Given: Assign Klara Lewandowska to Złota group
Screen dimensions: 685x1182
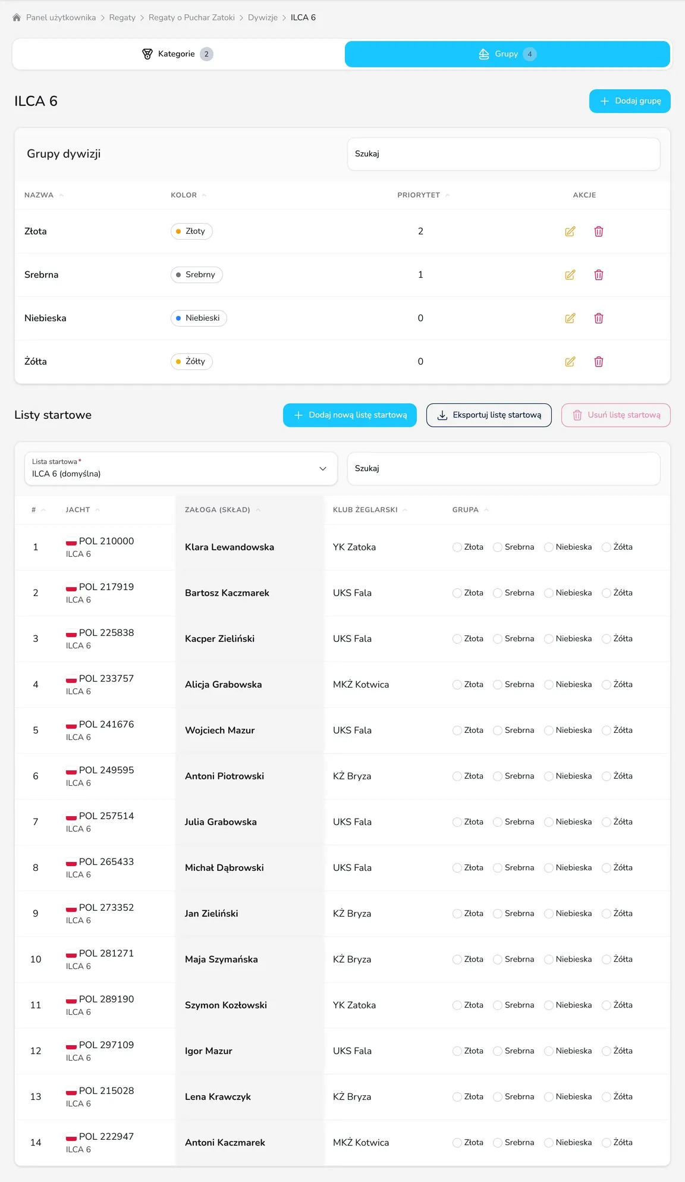Looking at the screenshot, I should pyautogui.click(x=457, y=547).
